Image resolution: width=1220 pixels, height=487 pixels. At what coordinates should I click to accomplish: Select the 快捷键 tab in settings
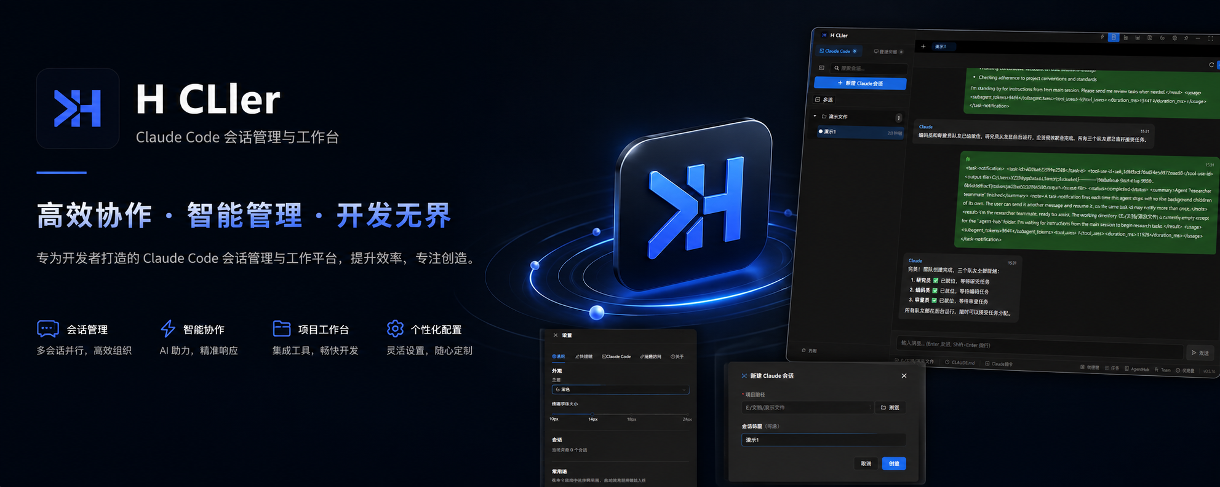tap(584, 356)
